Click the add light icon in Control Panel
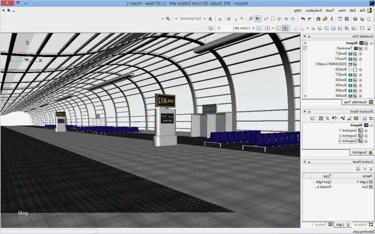 tap(371, 169)
